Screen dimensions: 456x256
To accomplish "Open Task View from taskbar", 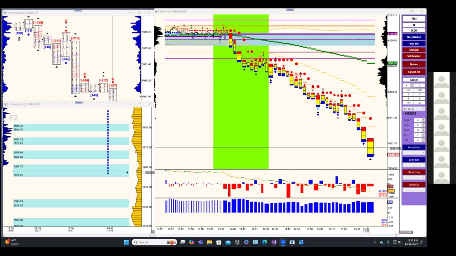I will click(182, 242).
